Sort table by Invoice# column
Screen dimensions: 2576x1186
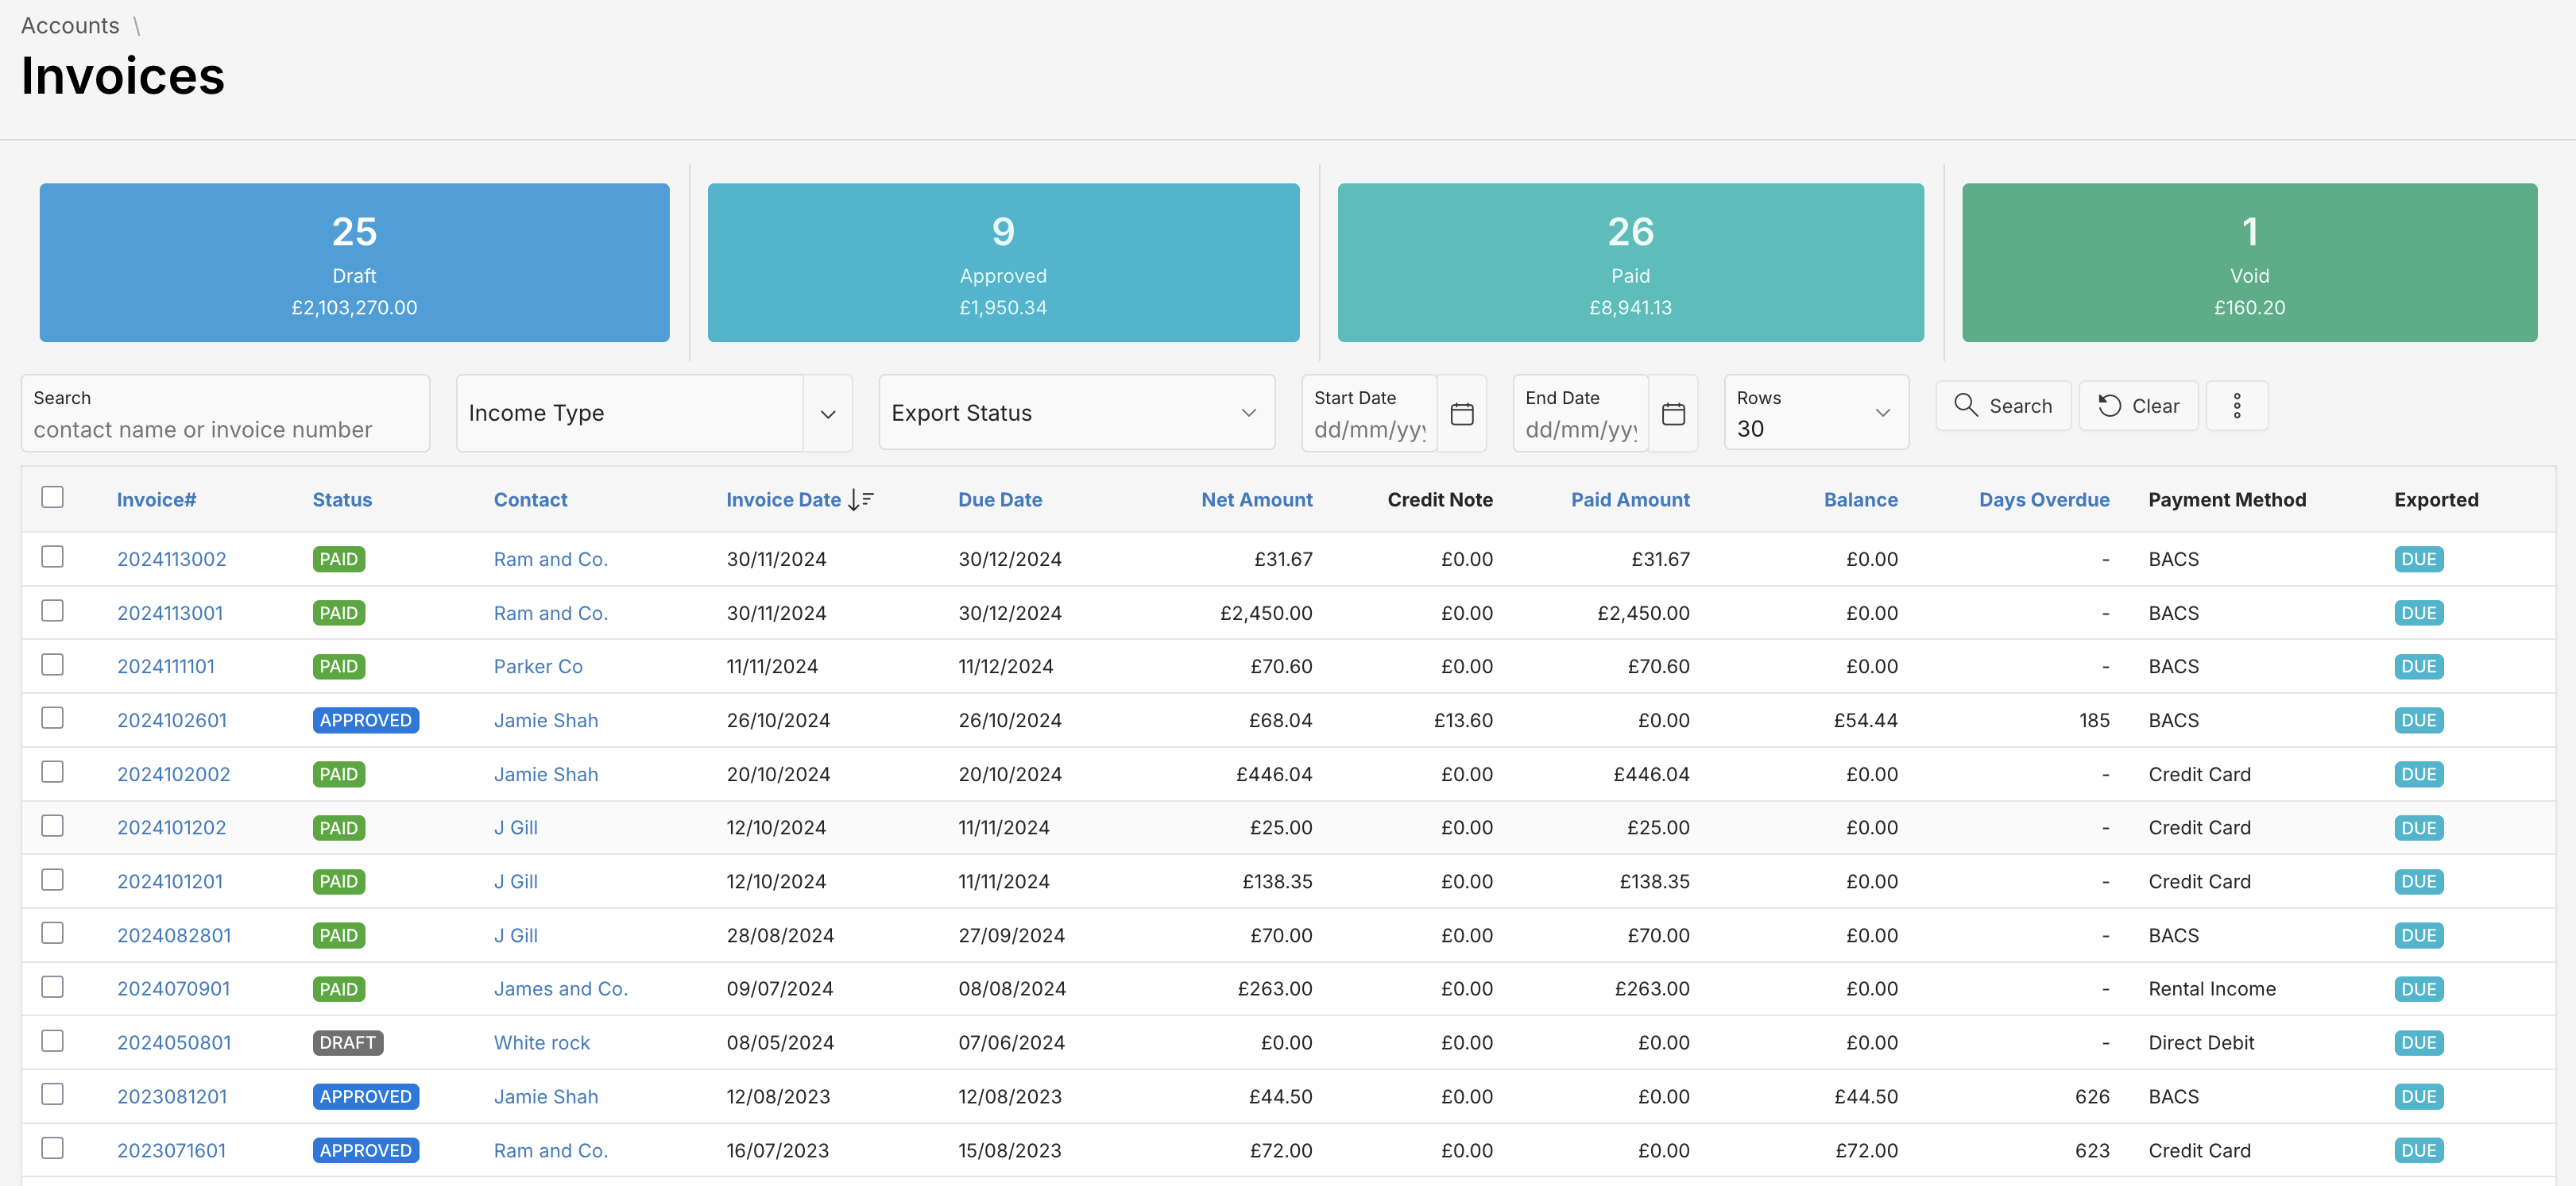coord(156,499)
